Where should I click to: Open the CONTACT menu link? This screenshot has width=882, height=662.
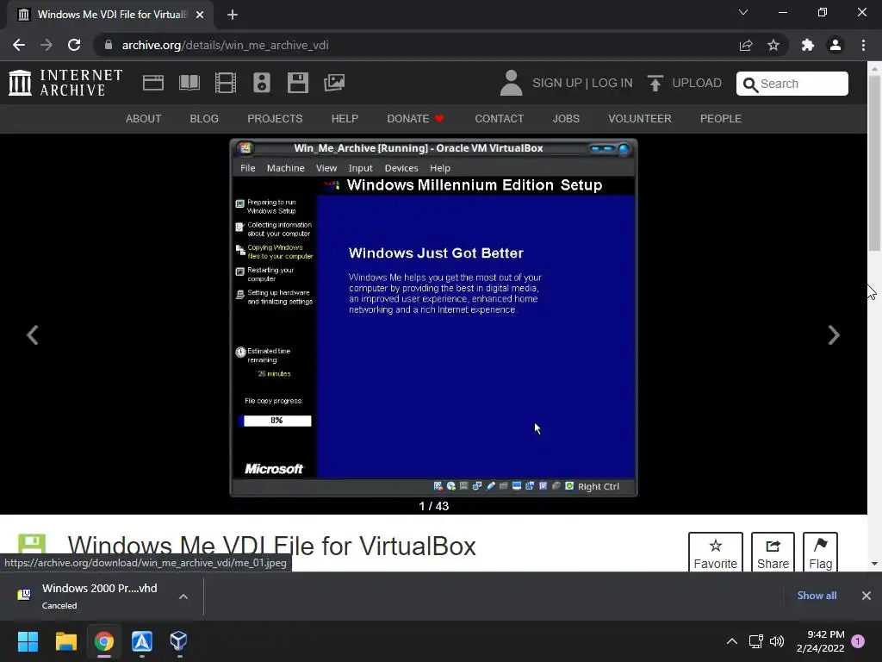point(499,119)
